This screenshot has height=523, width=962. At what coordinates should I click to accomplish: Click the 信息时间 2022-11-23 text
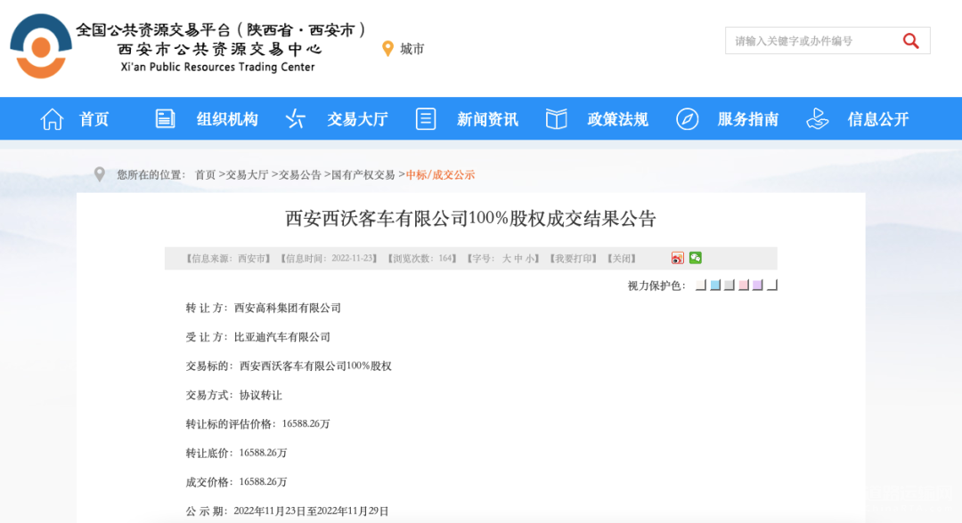(329, 259)
